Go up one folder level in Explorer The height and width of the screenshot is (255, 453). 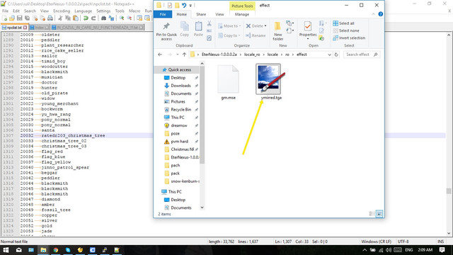click(184, 55)
